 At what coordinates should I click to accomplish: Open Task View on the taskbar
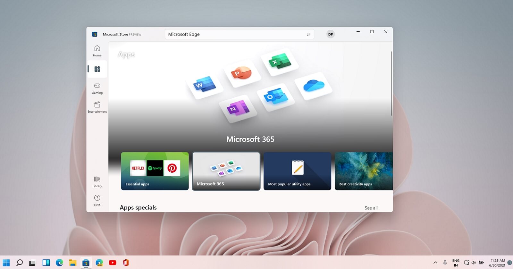(32, 263)
